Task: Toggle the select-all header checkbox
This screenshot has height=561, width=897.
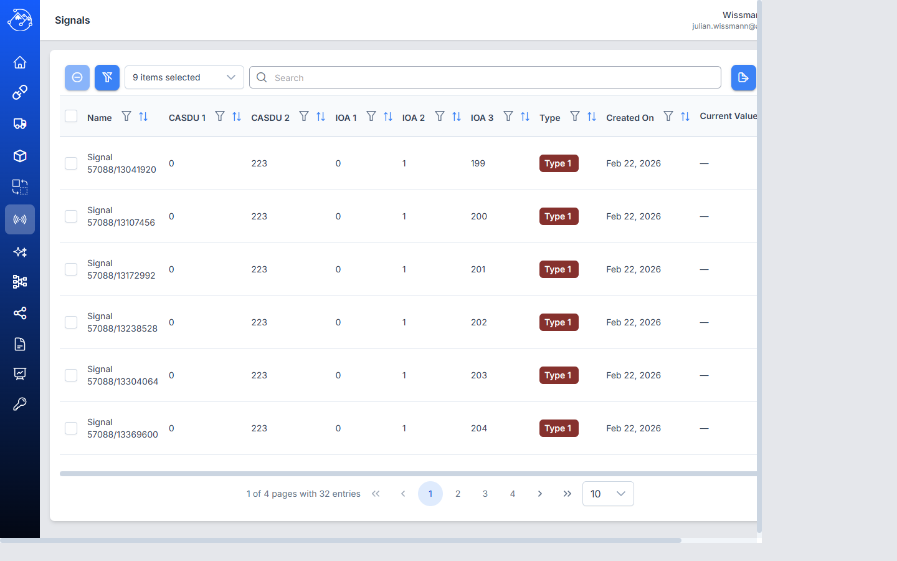Action: (71, 117)
